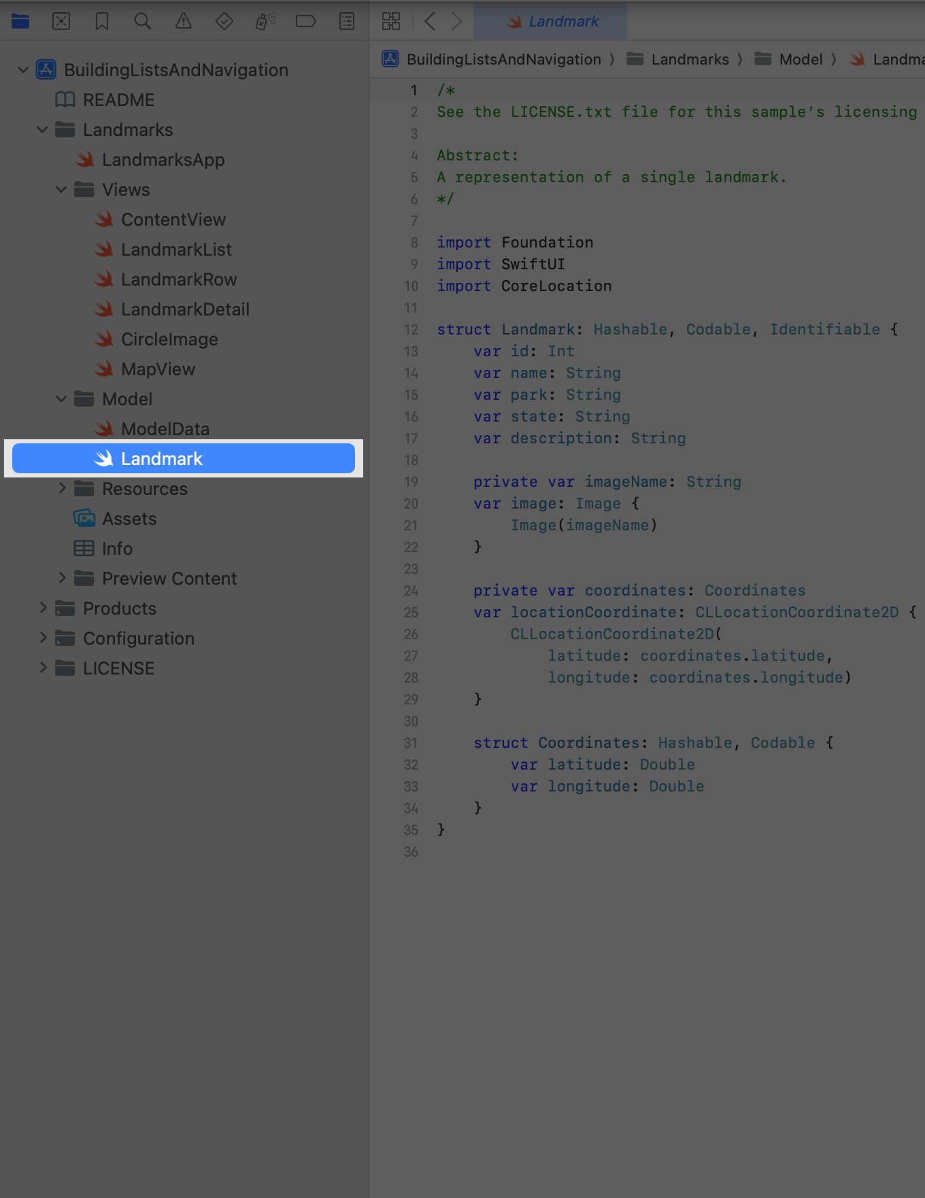Switch to Source Control navigator
The image size is (925, 1198).
[x=61, y=22]
